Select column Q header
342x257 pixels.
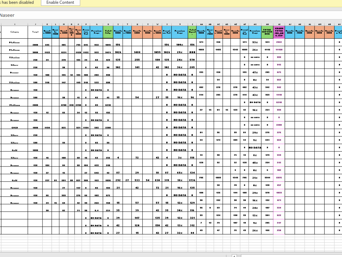tap(96, 24)
